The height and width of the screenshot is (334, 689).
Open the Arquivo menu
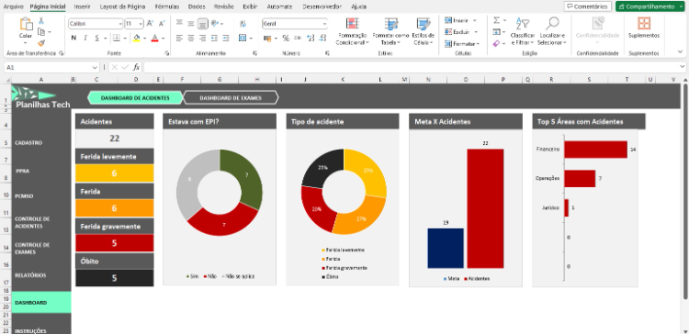point(13,6)
